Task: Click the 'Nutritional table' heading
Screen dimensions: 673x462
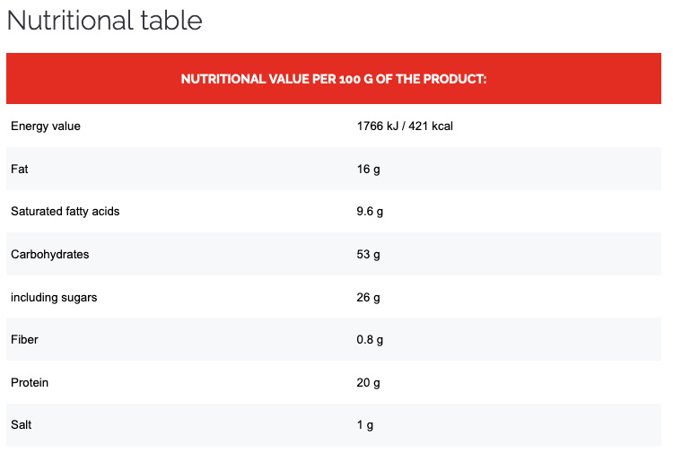Action: point(105,20)
